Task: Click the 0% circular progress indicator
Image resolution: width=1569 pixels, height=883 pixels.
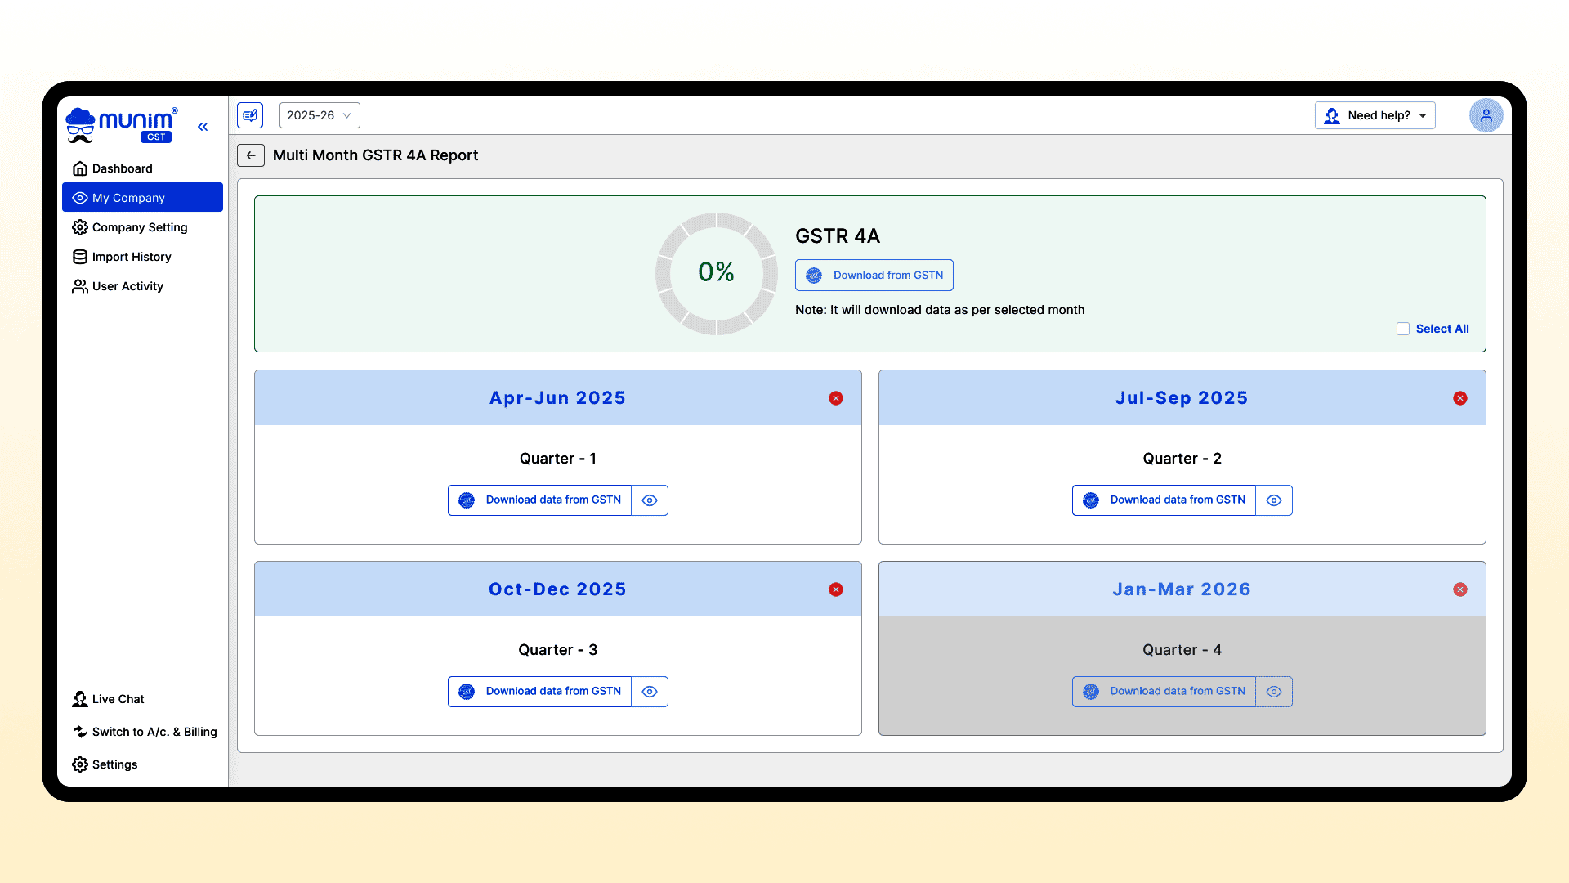Action: [716, 273]
